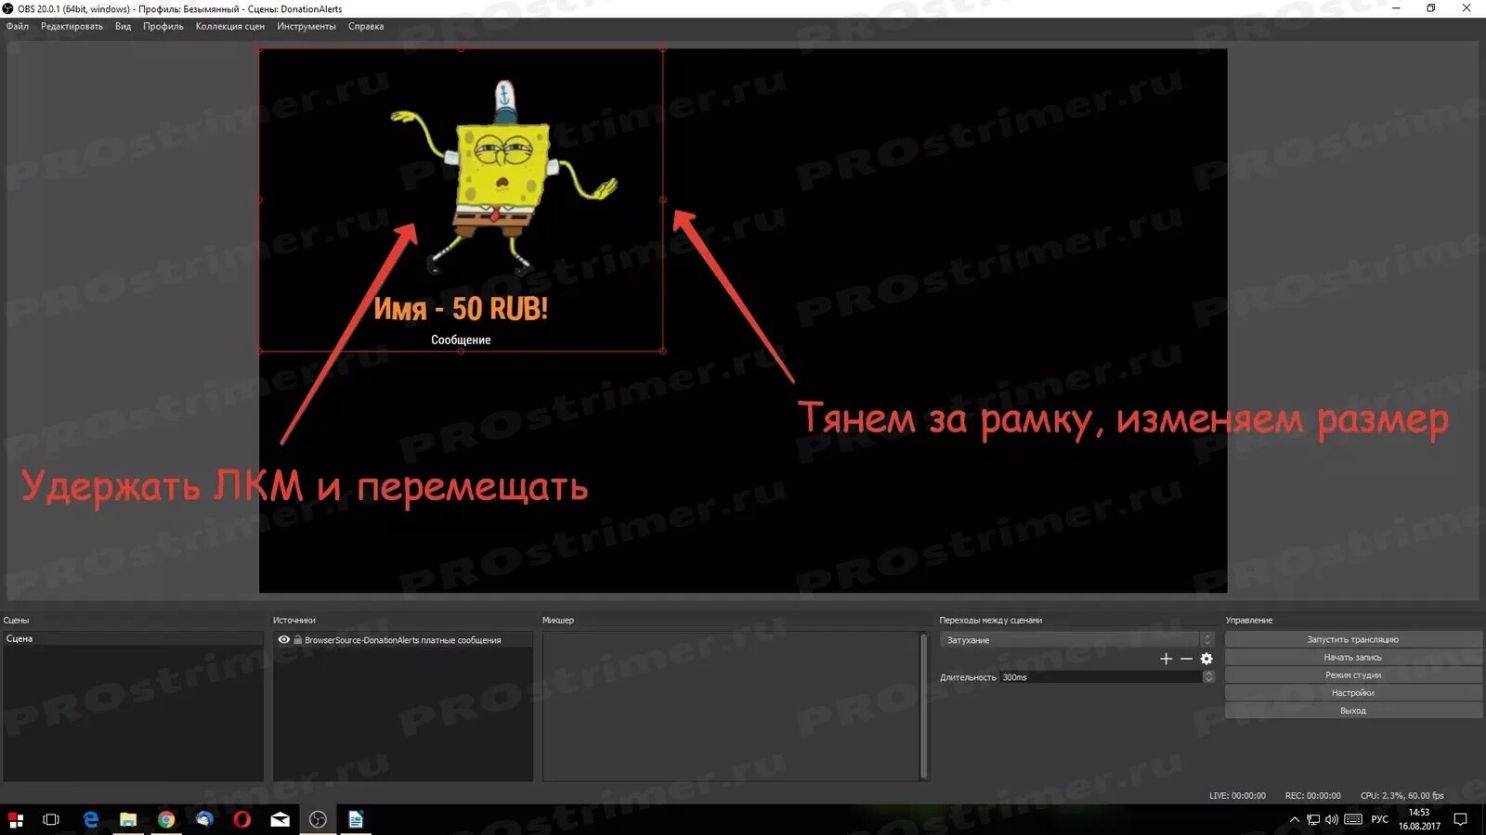1486x835 pixels.
Task: Open transition properties gear icon
Action: tap(1206, 659)
